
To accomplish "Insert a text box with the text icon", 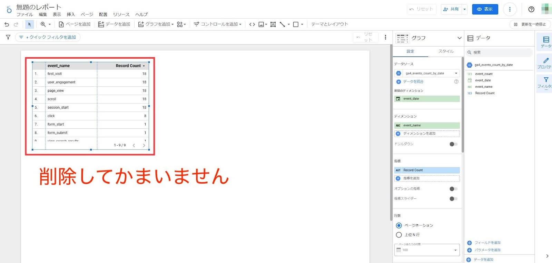I will click(273, 24).
